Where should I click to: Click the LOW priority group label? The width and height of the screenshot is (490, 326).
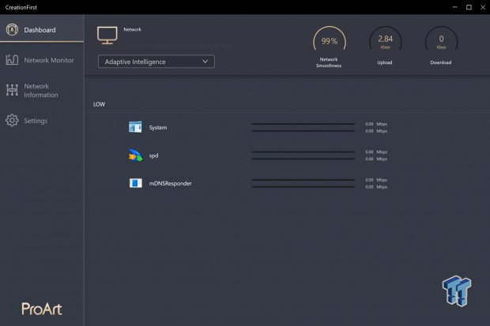tap(99, 104)
